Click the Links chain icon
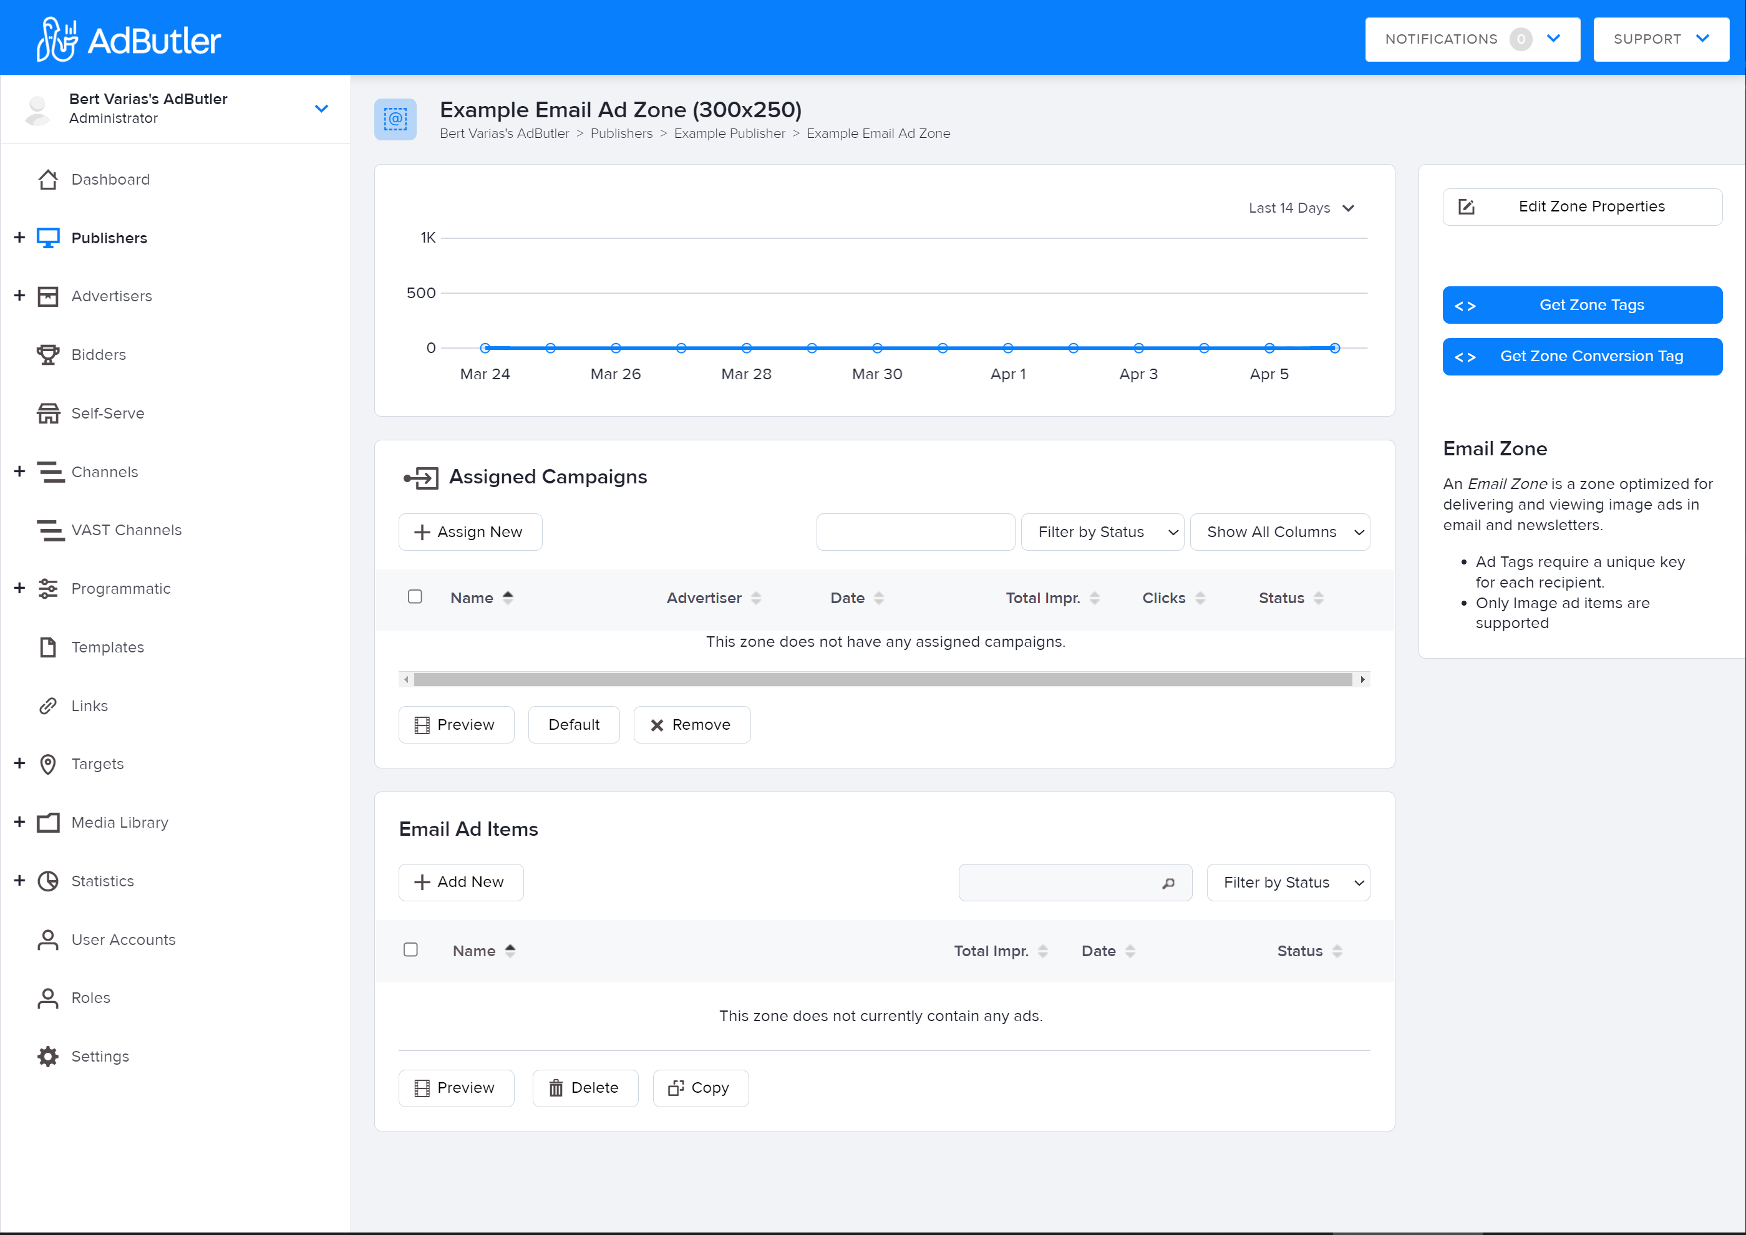 pyautogui.click(x=48, y=705)
